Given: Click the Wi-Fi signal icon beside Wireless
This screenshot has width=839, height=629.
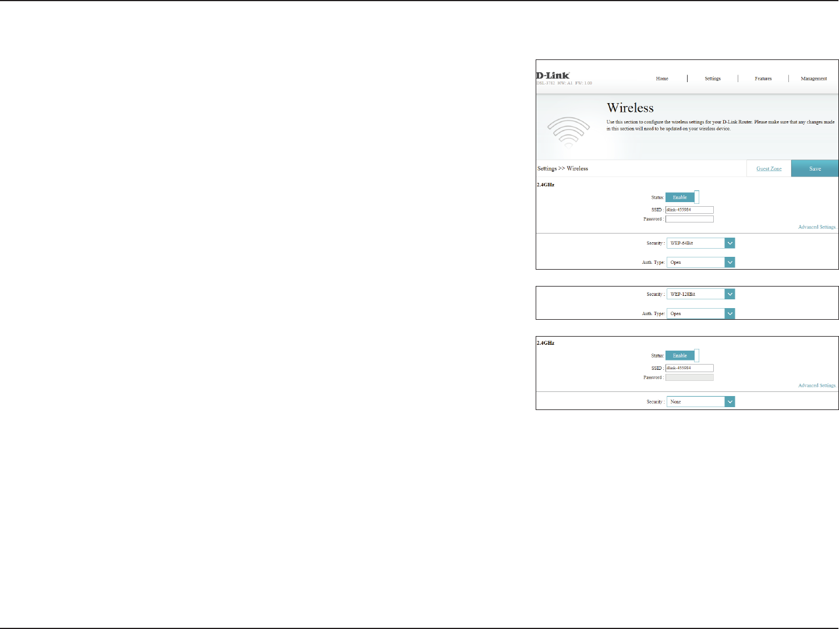Looking at the screenshot, I should pos(569,132).
